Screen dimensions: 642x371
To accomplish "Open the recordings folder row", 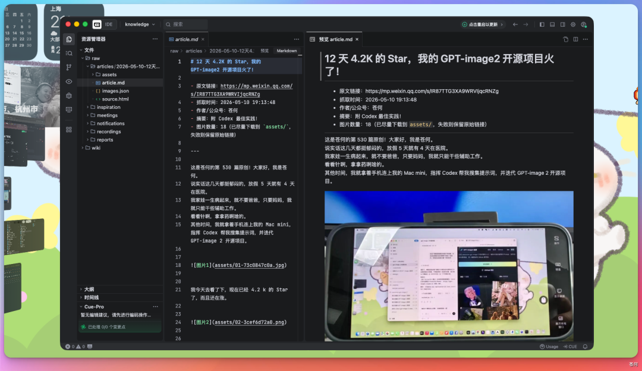I will point(120,131).
